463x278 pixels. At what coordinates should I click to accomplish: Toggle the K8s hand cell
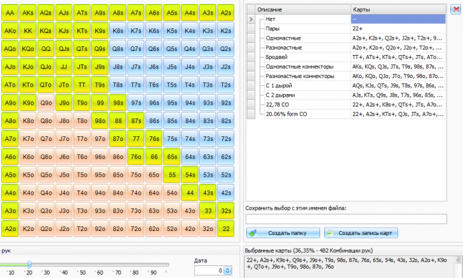[x=118, y=30]
